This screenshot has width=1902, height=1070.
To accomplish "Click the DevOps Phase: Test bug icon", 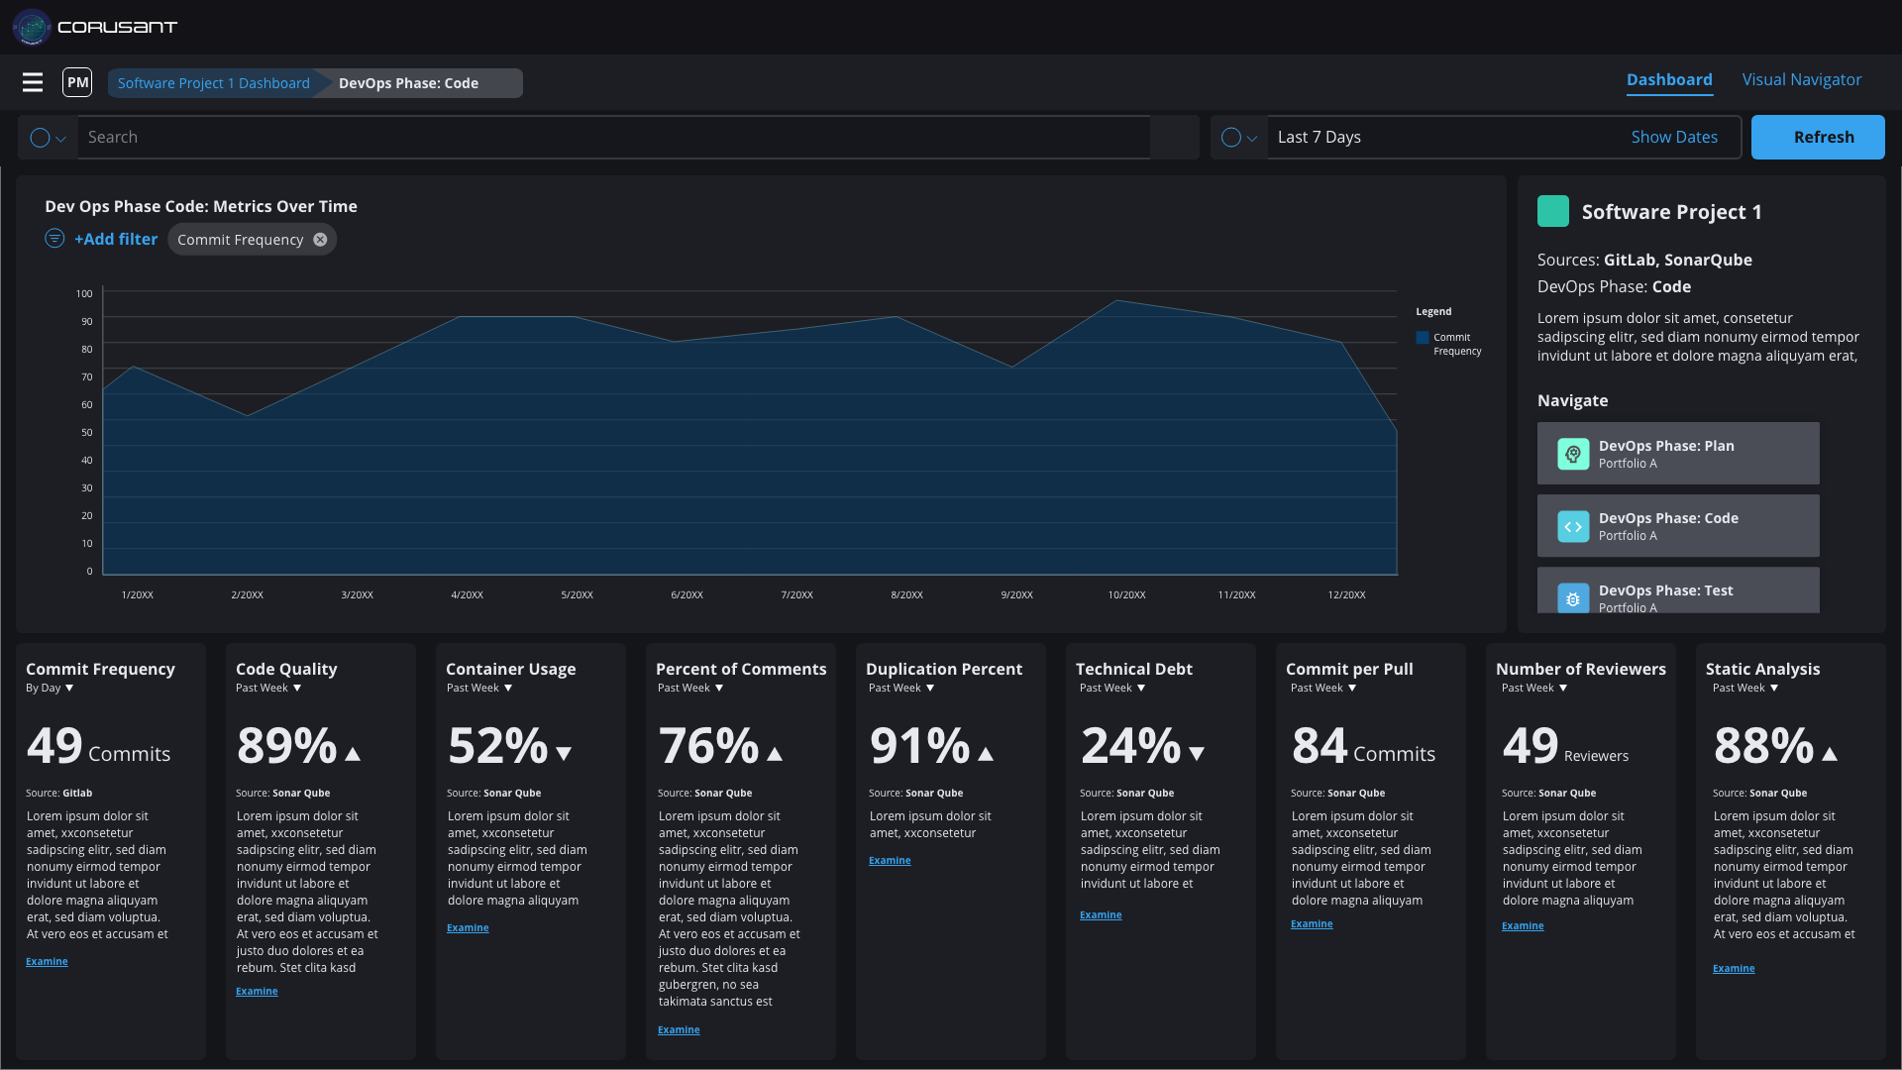I will (x=1573, y=597).
